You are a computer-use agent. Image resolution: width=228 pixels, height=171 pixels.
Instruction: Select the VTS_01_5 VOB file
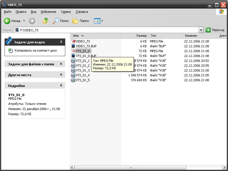pyautogui.click(x=83, y=80)
